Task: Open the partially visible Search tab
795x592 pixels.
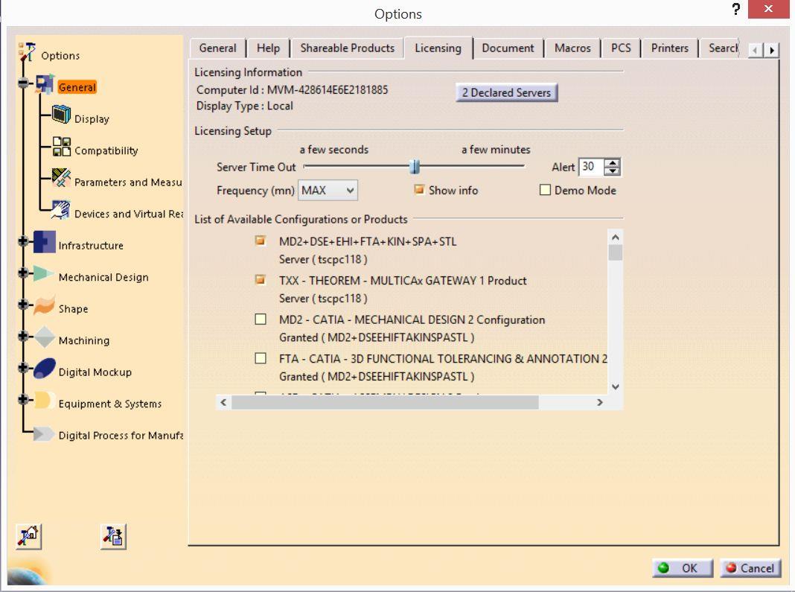Action: [x=720, y=48]
